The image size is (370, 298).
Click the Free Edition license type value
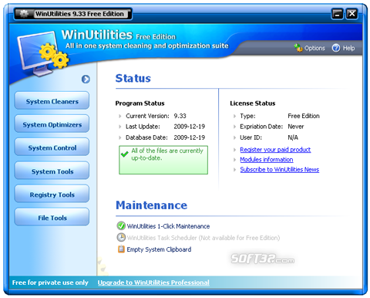click(304, 116)
